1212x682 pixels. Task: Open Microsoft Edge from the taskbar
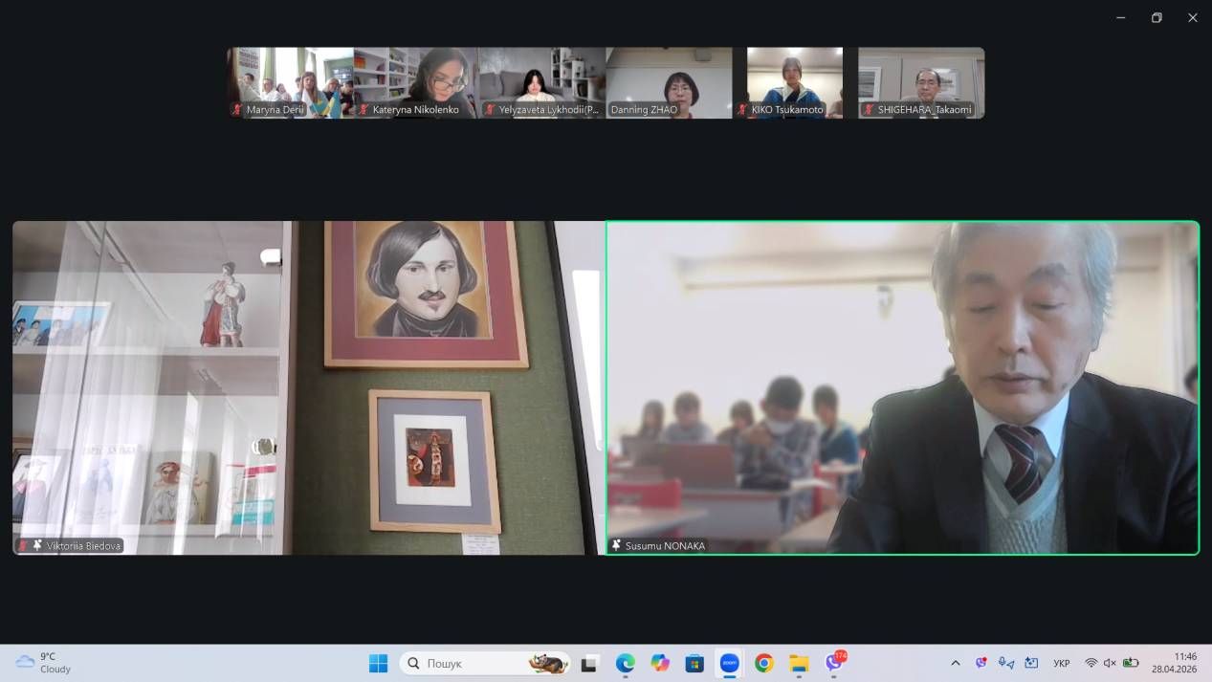click(x=625, y=662)
